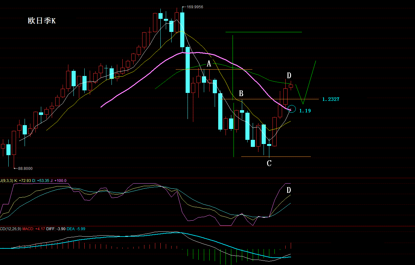Click the DEA: -5.99 readout

[x=77, y=229]
